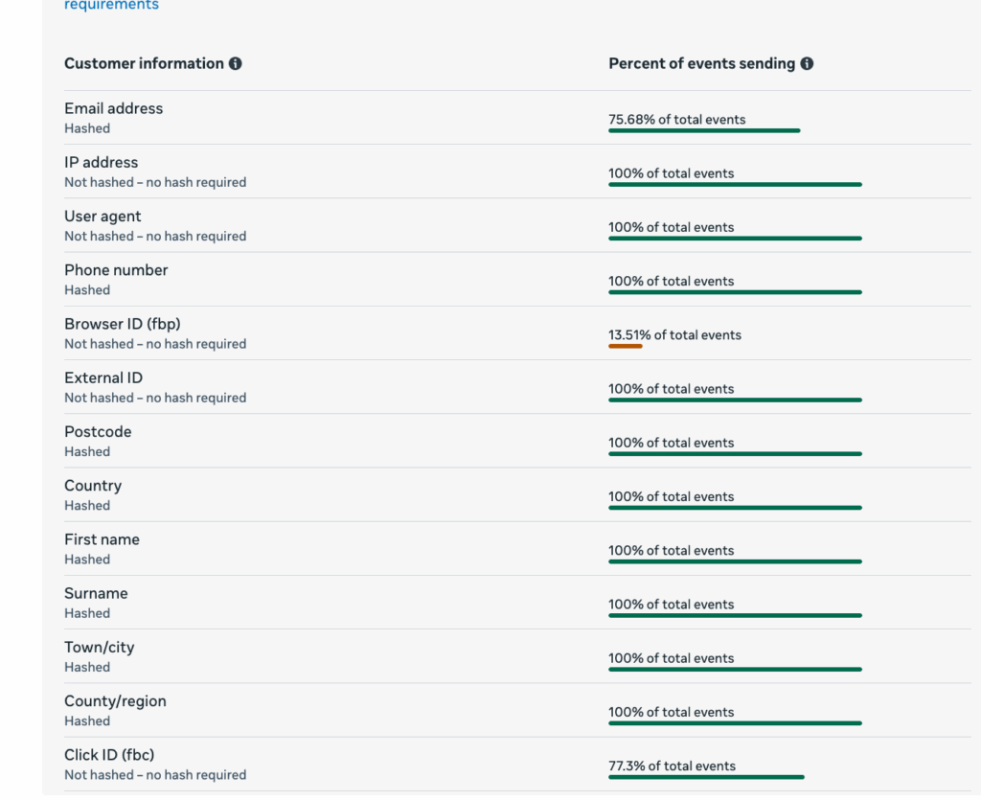This screenshot has width=981, height=800.
Task: Click the Click ID (fbc) progress bar
Action: (706, 777)
